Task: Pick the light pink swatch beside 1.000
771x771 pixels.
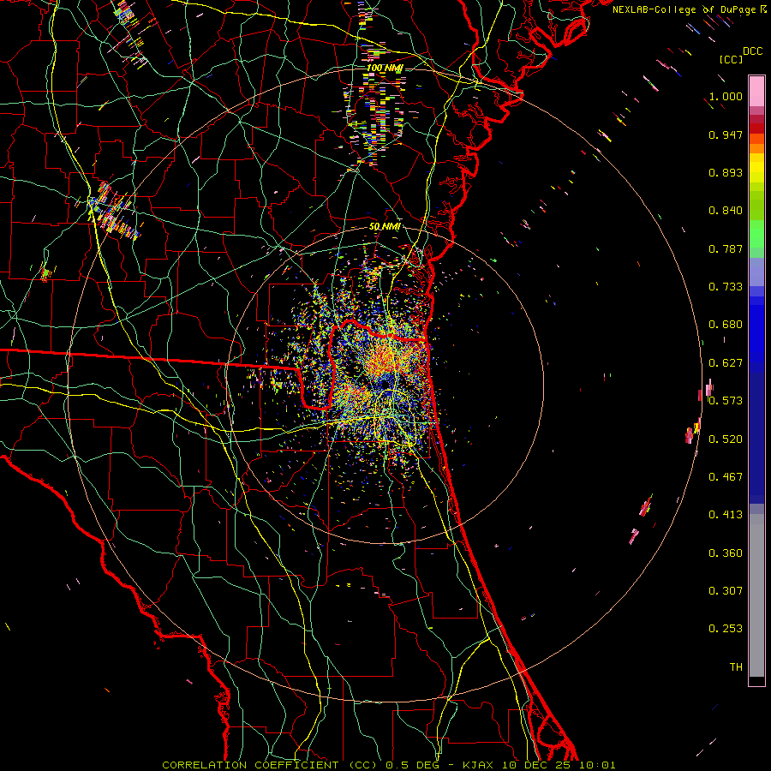Action: click(x=756, y=92)
